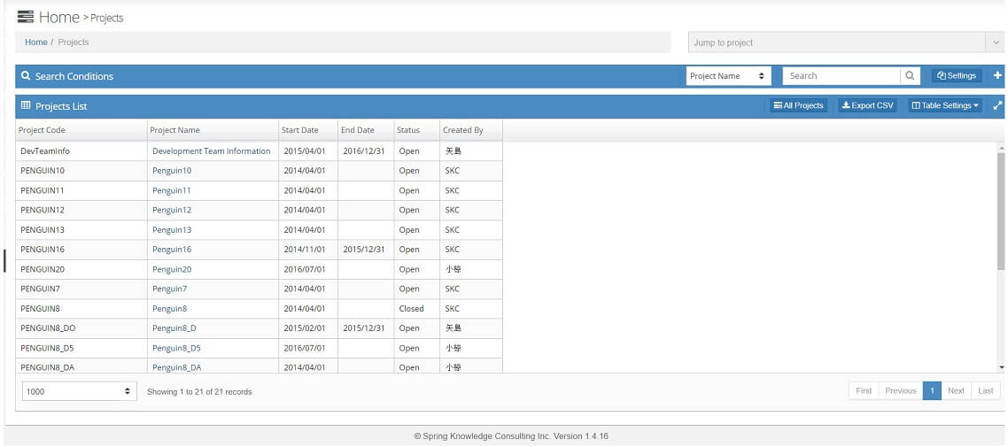Click the Projects List table icon
This screenshot has width=1008, height=447.
pyautogui.click(x=26, y=106)
